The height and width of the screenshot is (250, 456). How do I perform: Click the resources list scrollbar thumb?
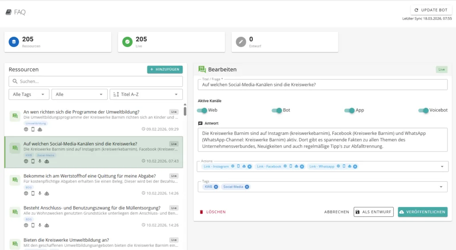click(185, 111)
